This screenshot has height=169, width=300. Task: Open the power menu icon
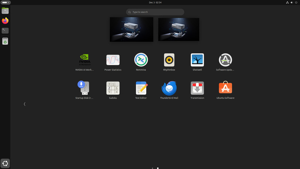coord(296,3)
